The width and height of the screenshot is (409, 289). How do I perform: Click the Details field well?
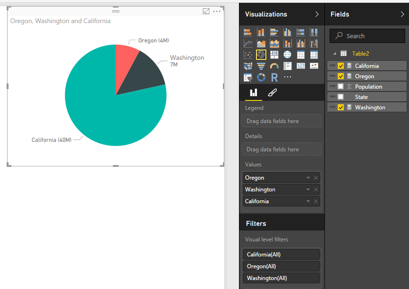281,149
